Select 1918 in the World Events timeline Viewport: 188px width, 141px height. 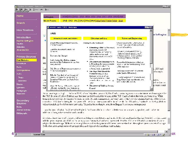(x=109, y=21)
